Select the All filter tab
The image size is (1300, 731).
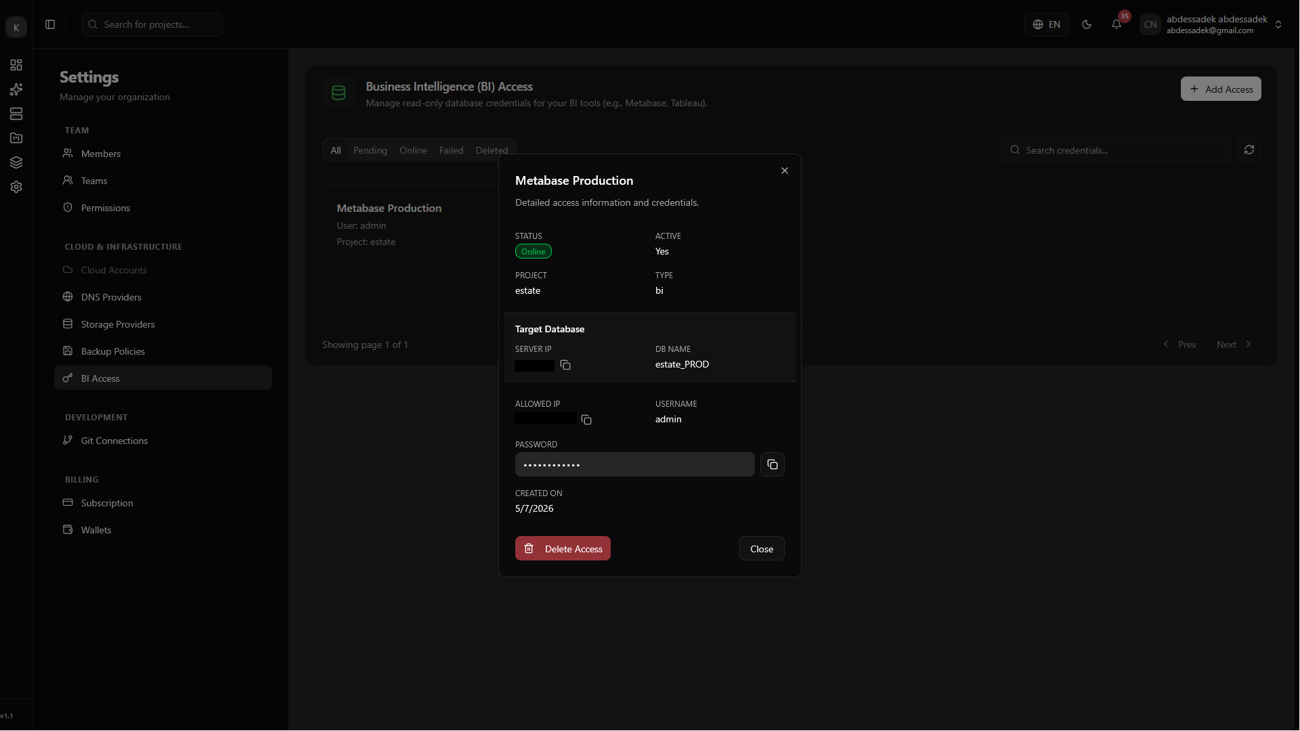tap(336, 150)
